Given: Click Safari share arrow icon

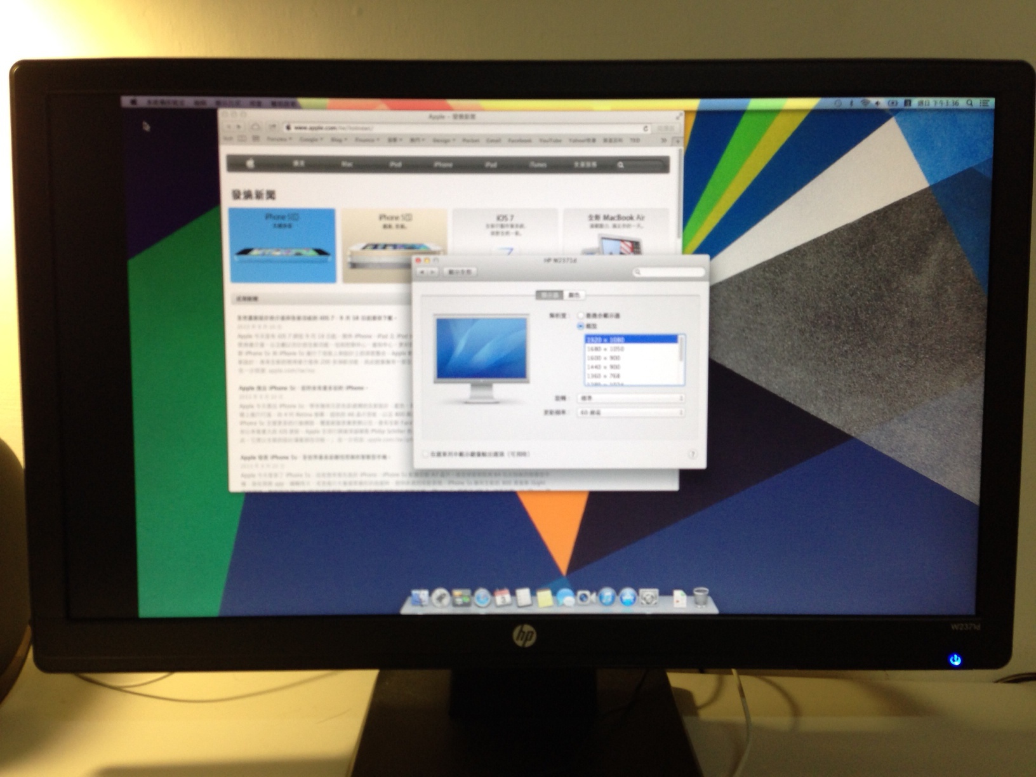Looking at the screenshot, I should coord(272,127).
